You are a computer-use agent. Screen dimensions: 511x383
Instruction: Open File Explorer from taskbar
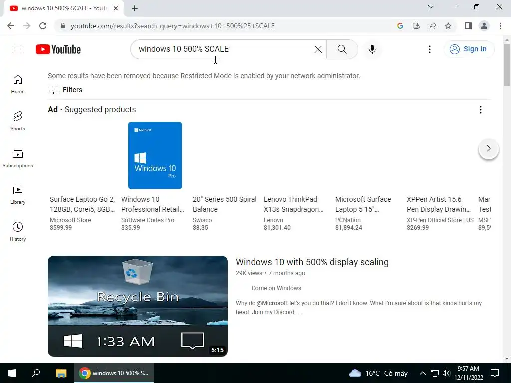[61, 373]
